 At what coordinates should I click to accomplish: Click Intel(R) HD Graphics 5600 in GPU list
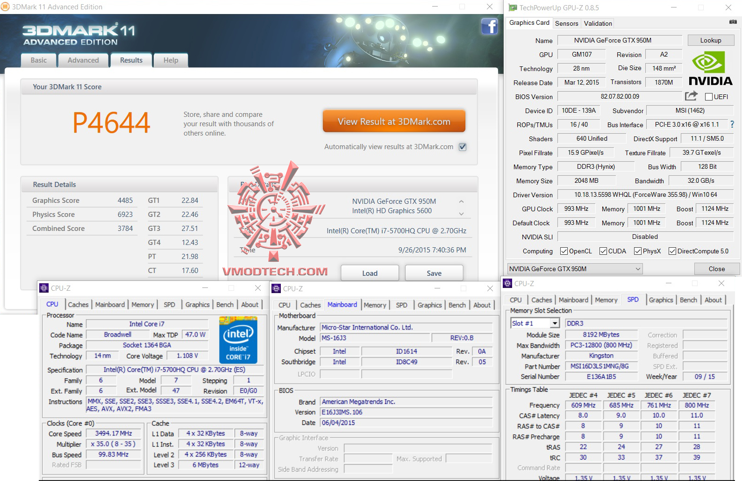coord(392,211)
